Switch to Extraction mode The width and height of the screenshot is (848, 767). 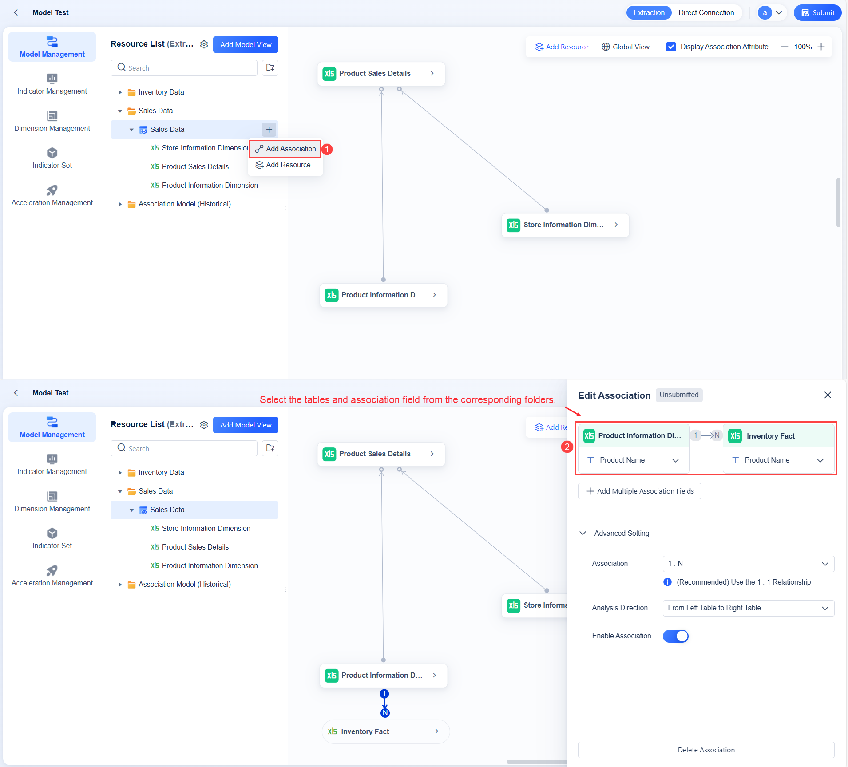(649, 12)
